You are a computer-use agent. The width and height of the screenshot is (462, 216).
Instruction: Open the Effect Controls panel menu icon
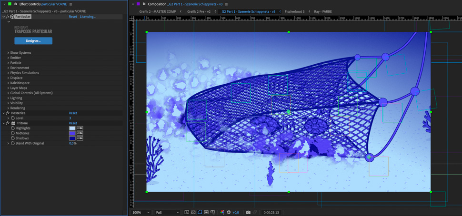71,4
